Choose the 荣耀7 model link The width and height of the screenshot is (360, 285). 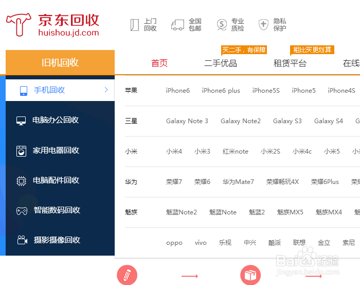[x=174, y=182]
